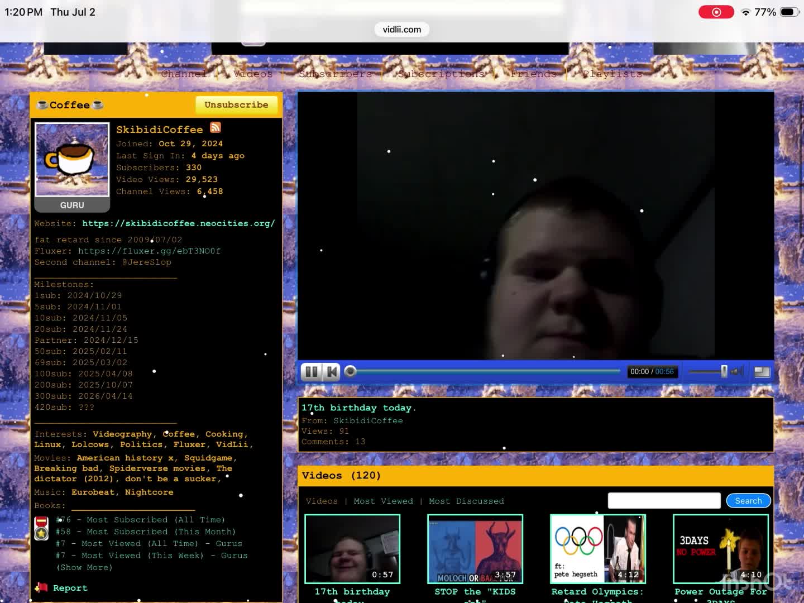Expand achievements with Show More
This screenshot has height=603, width=804.
(x=84, y=567)
